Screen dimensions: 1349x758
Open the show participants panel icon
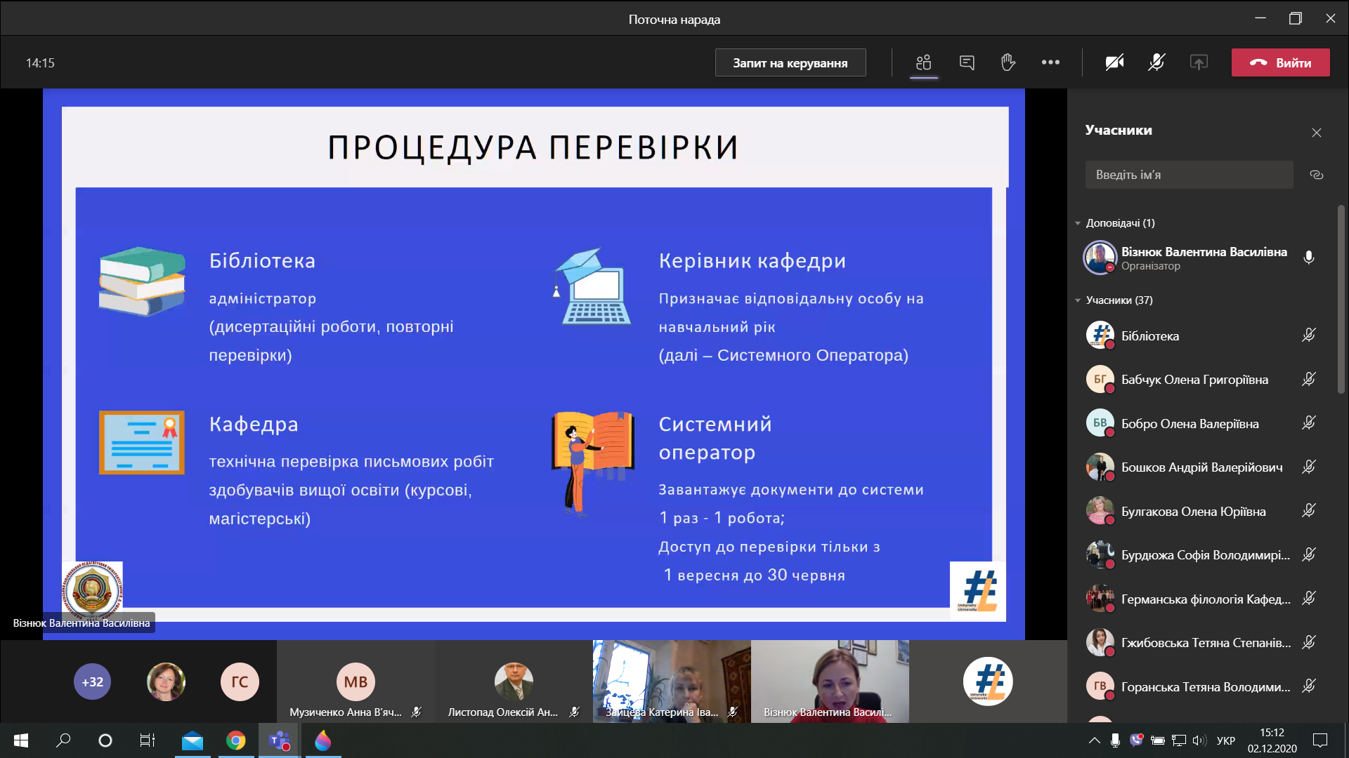click(x=923, y=62)
